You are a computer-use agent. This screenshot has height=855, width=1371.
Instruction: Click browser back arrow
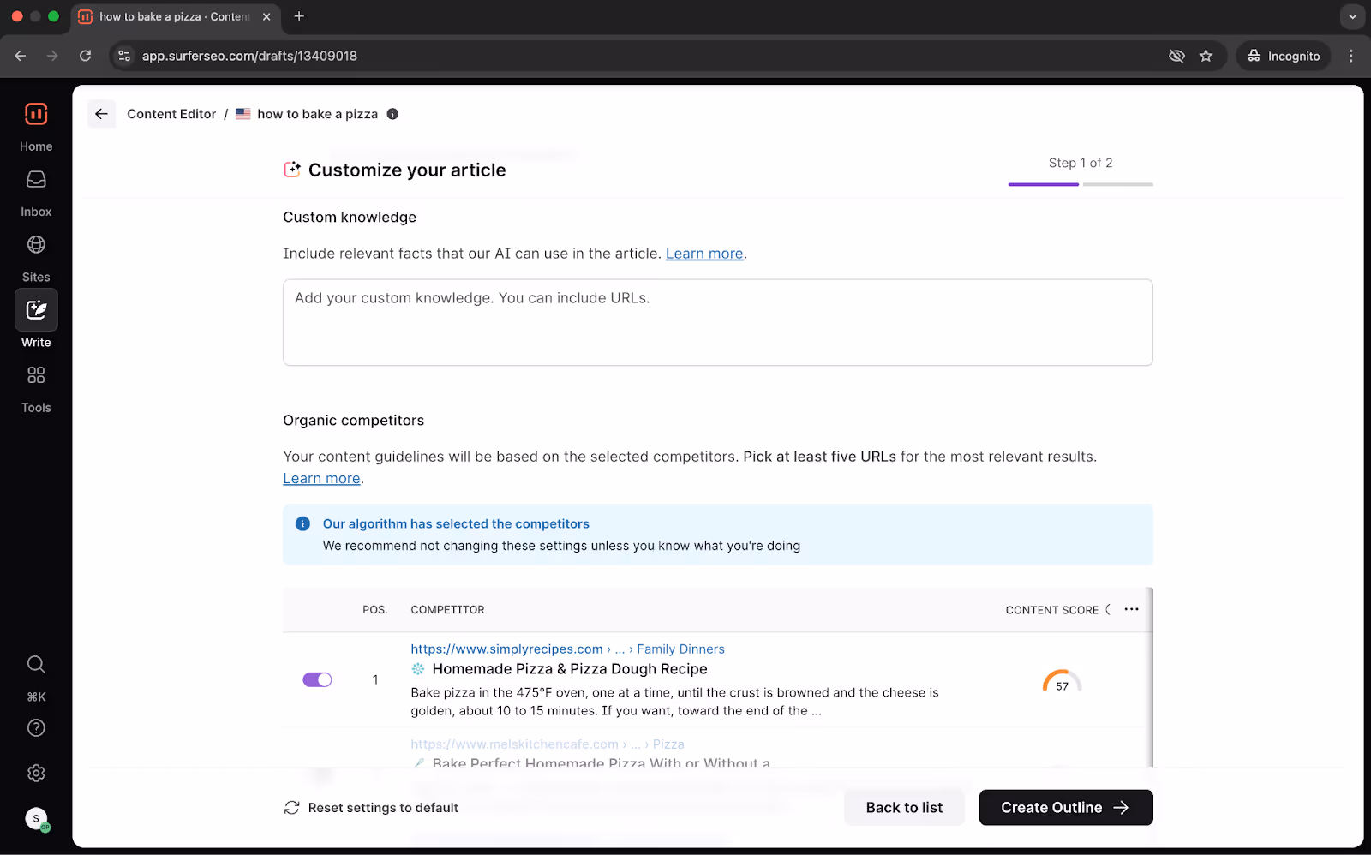21,56
